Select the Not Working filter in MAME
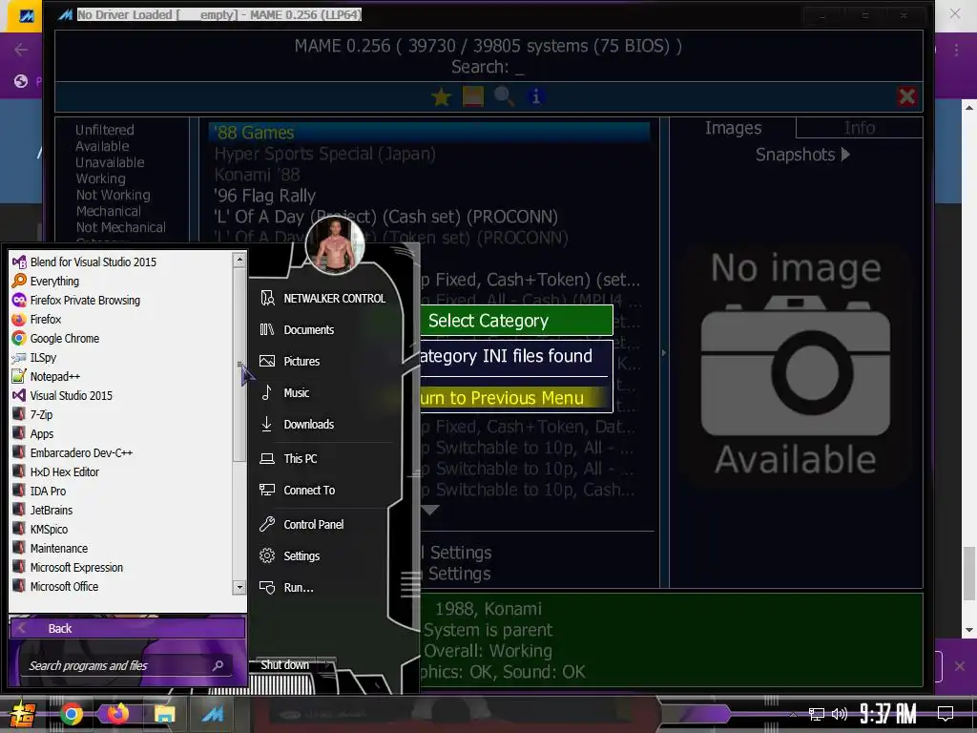977x733 pixels. pos(113,195)
